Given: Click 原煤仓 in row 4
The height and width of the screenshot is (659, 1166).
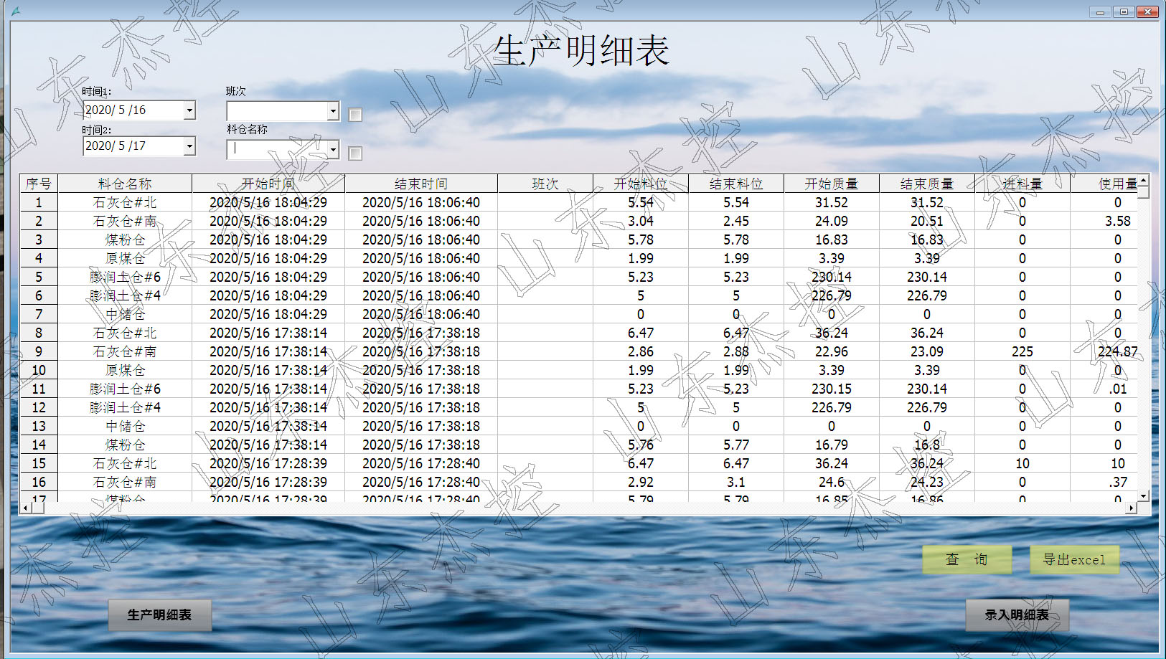Looking at the screenshot, I should tap(125, 259).
